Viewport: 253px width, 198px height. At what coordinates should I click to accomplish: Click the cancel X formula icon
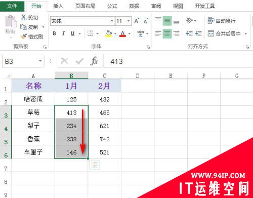64,61
